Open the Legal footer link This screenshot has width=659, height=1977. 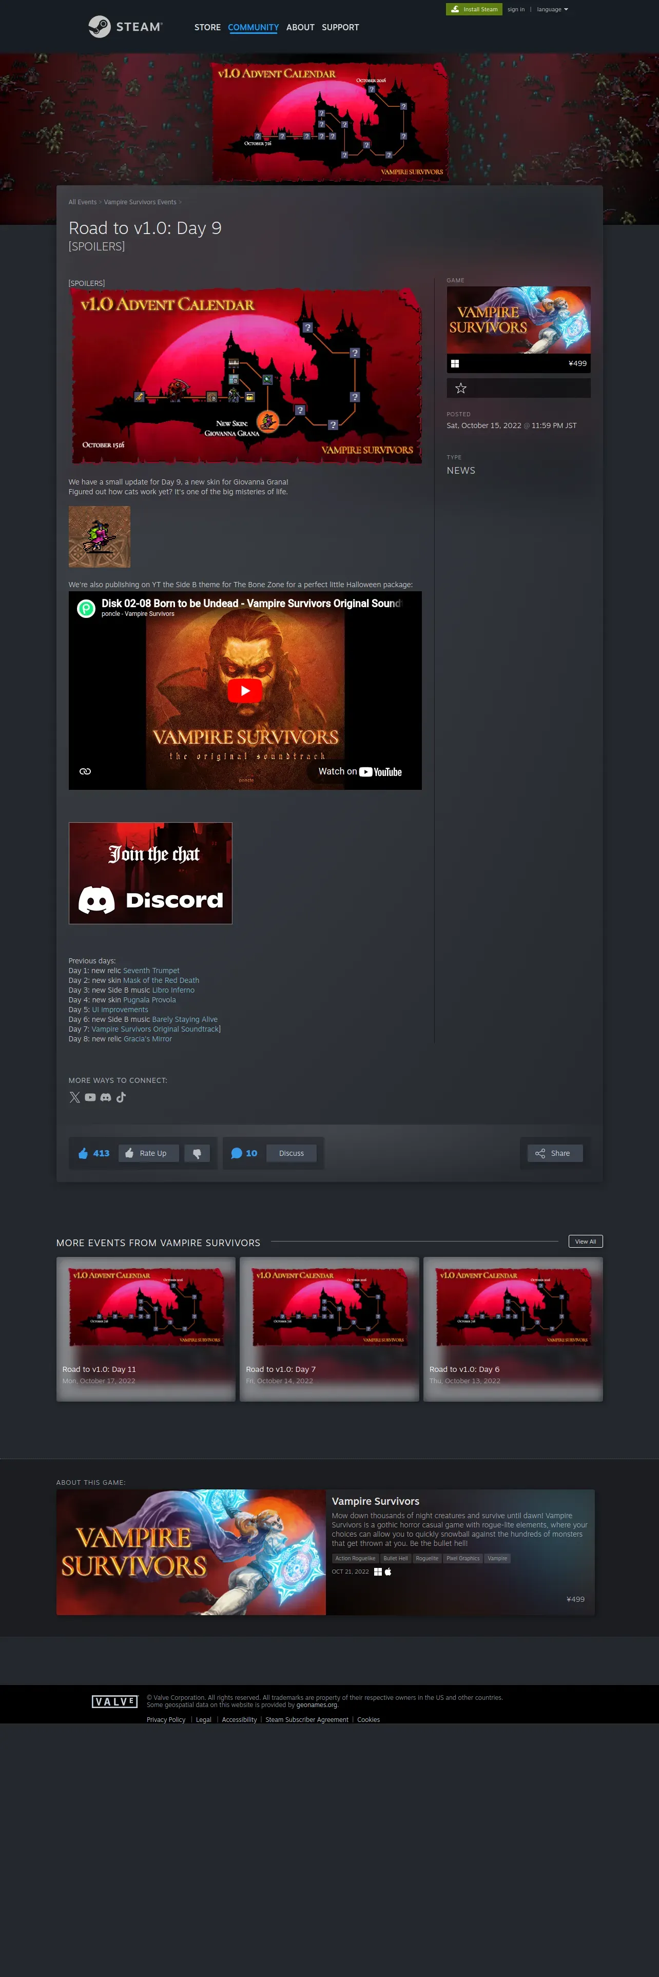coord(203,1720)
